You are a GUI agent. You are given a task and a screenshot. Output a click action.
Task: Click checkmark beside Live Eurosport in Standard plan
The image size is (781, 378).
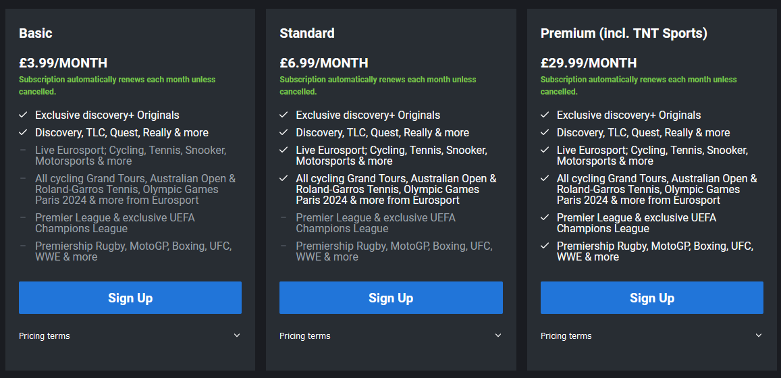click(284, 151)
